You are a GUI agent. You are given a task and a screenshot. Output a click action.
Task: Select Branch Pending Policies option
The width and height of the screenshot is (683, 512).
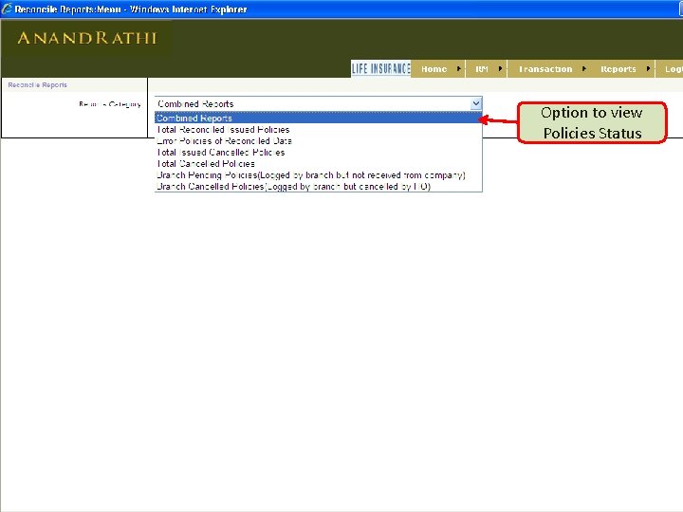click(319, 175)
